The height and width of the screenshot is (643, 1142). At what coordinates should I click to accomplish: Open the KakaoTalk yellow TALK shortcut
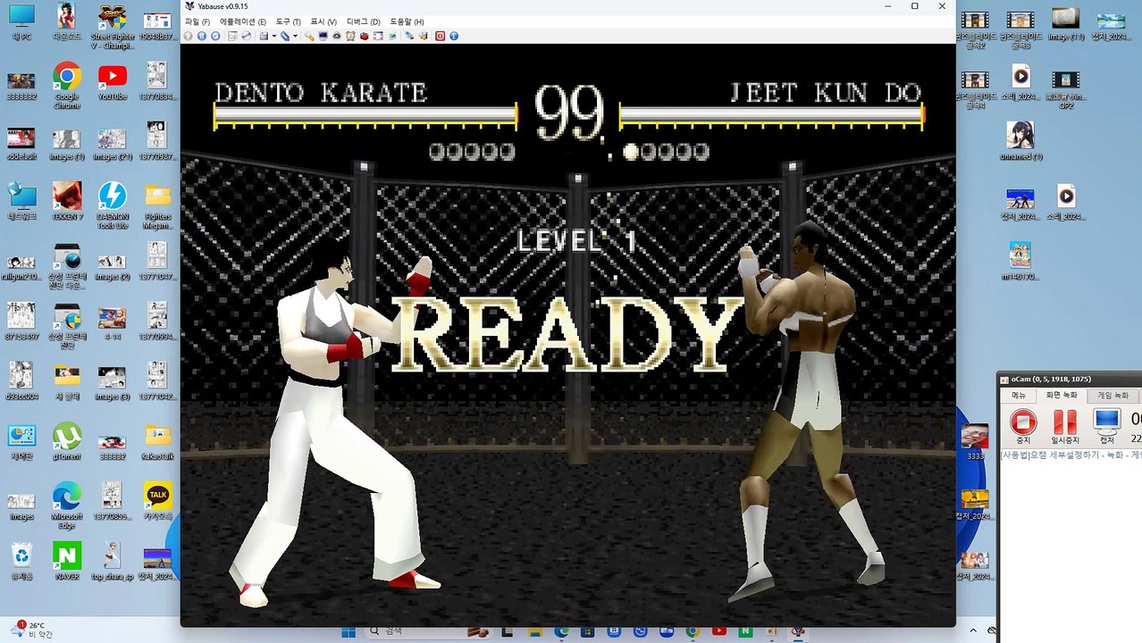pyautogui.click(x=158, y=500)
